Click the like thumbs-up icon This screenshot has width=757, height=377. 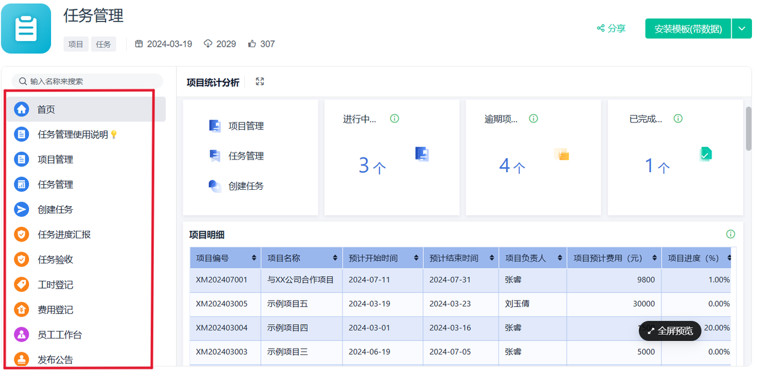click(252, 44)
